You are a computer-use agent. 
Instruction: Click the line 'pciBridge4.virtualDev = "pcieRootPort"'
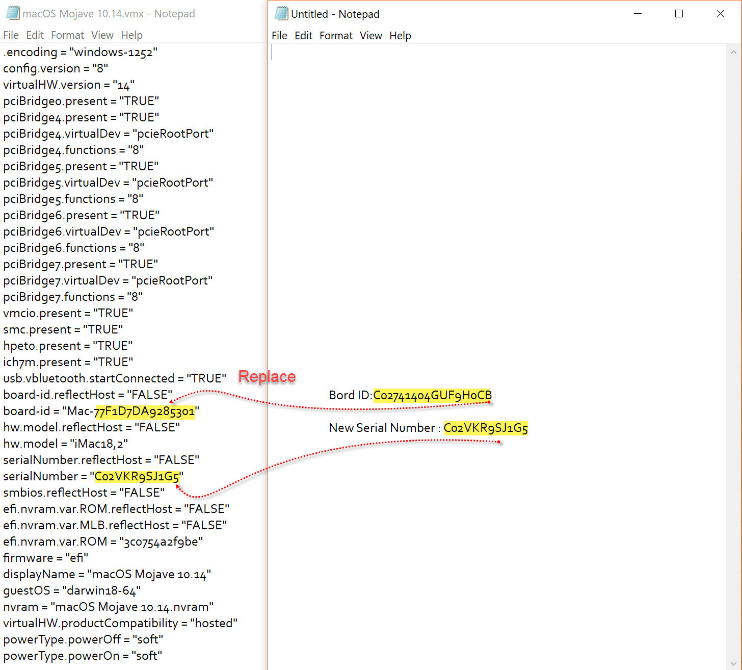click(x=108, y=134)
